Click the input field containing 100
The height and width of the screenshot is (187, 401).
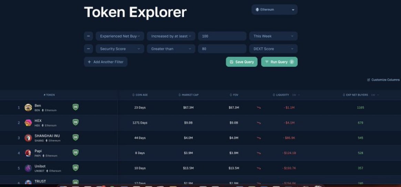pyautogui.click(x=222, y=36)
